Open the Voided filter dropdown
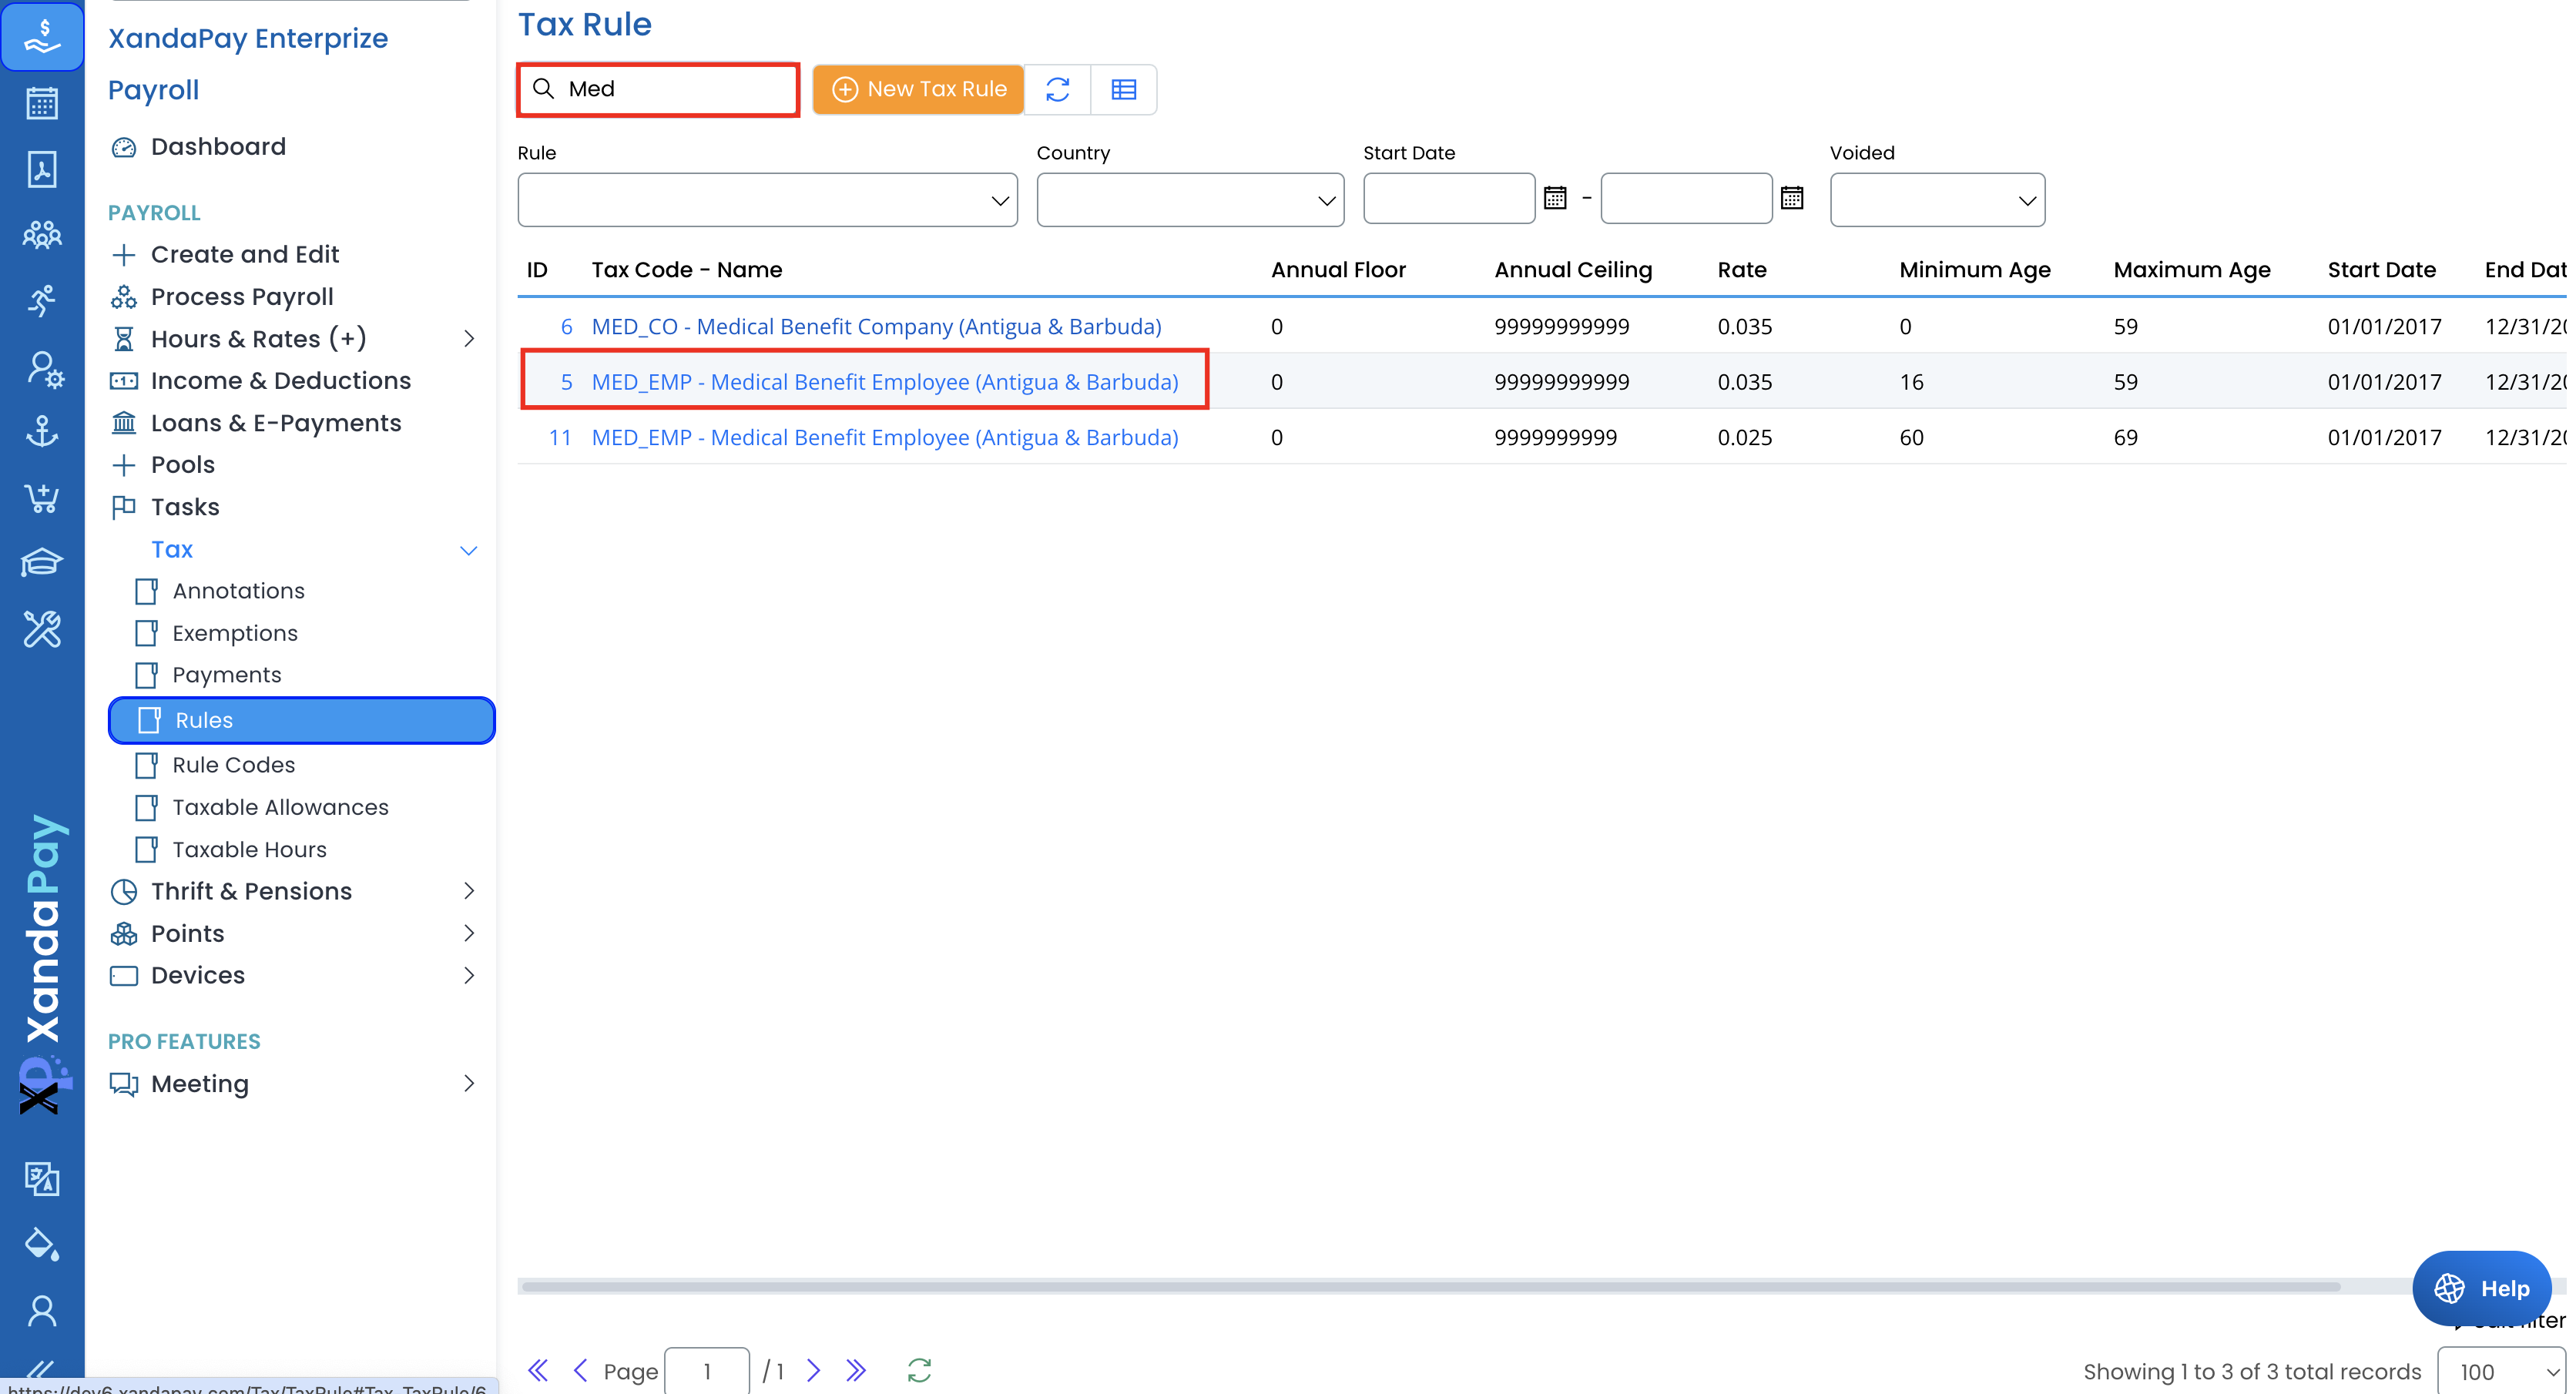 point(1936,200)
